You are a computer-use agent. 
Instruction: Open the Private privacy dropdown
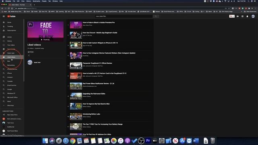pos(31,52)
